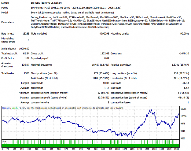Click the average profit trade value 1.17
The image size is (191, 151).
pos(107,88)
